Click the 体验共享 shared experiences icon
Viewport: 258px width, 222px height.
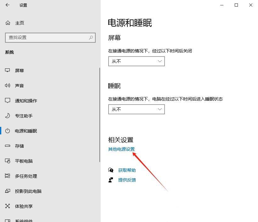click(8, 206)
